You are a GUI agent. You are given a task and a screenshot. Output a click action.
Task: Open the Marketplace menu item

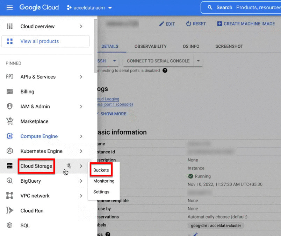pyautogui.click(x=34, y=121)
